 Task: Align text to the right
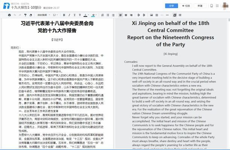[x=131, y=15]
